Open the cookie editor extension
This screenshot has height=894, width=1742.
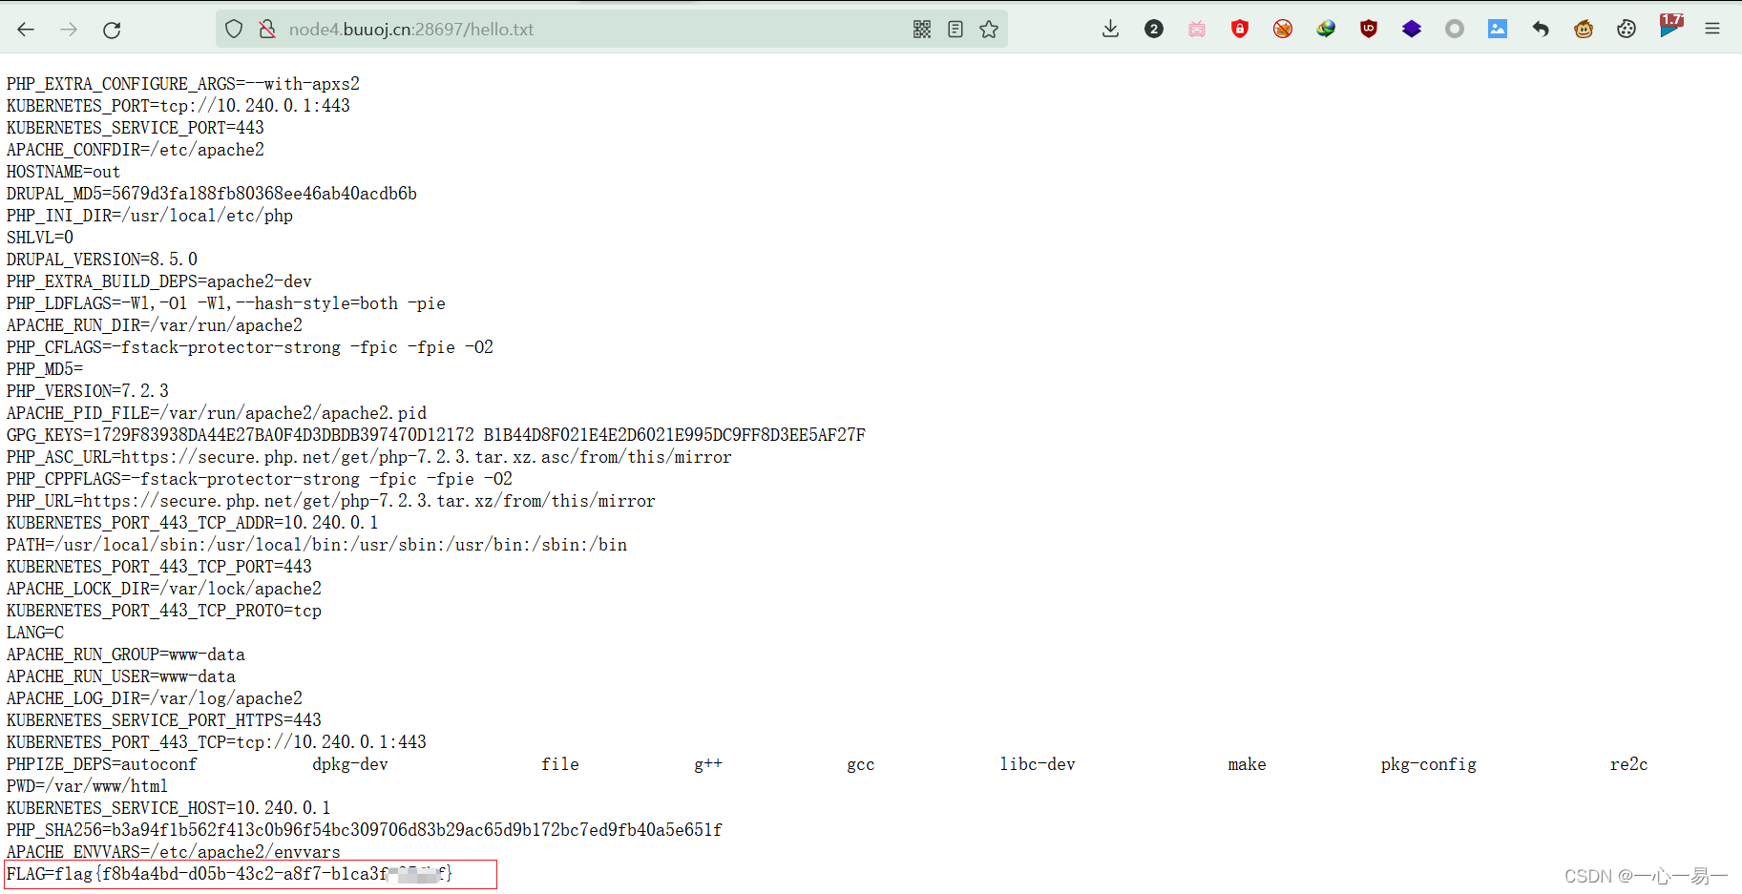1627,30
